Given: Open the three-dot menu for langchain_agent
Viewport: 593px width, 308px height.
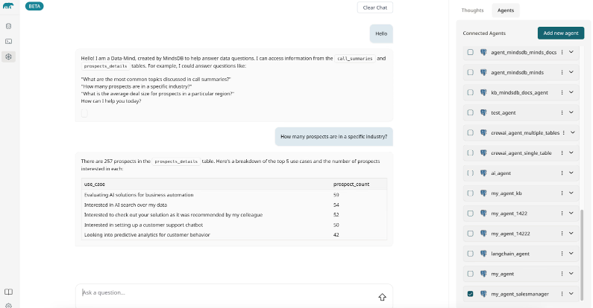Looking at the screenshot, I should [x=562, y=254].
